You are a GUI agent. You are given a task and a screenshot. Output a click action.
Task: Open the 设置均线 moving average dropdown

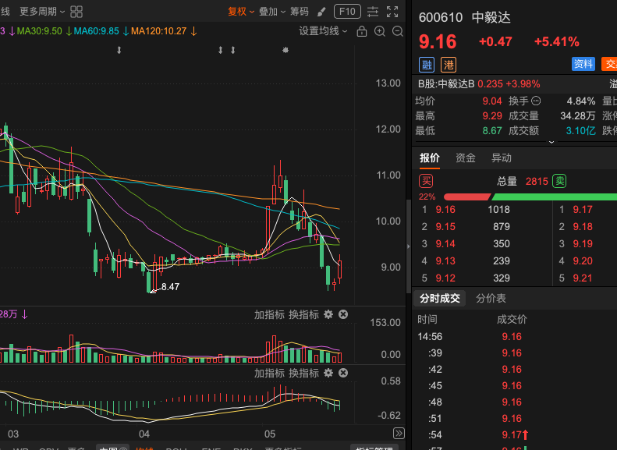323,31
